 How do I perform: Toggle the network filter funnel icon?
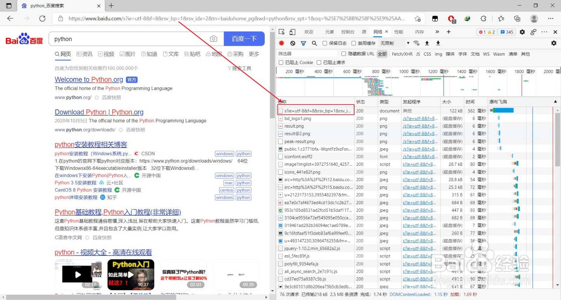[x=303, y=43]
